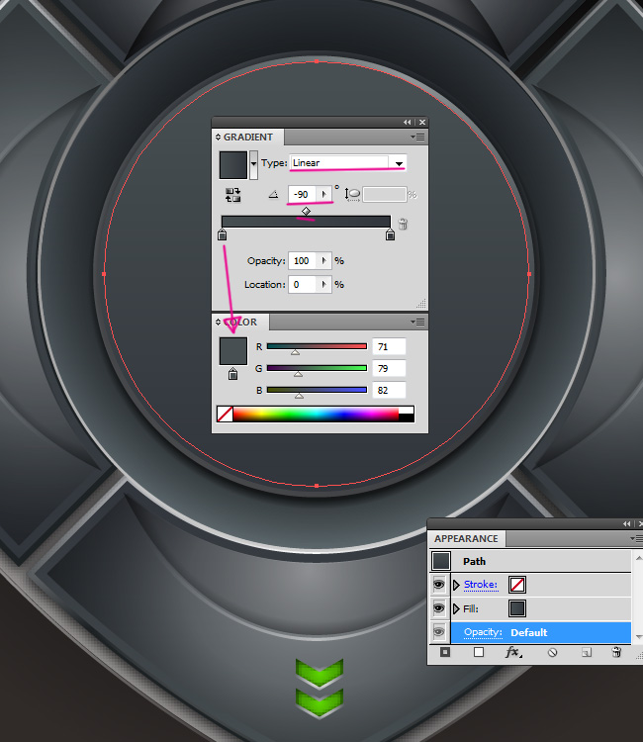Delete selected item in Appearance panel
643x742 pixels.
pos(616,653)
